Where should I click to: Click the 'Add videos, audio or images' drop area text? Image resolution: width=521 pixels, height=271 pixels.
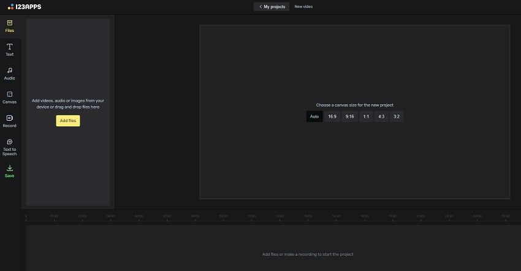coord(68,104)
